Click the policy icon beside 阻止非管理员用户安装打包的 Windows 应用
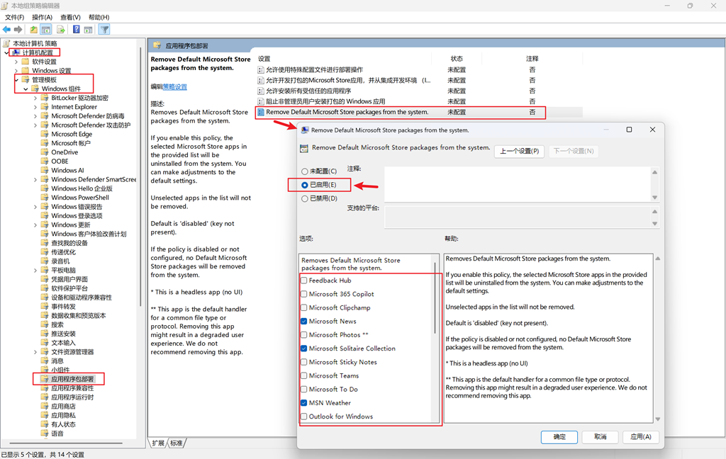 261,101
